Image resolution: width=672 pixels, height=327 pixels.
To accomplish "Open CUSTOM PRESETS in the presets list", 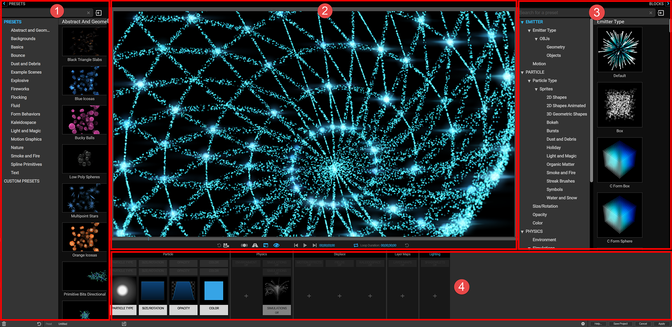I will (x=22, y=181).
